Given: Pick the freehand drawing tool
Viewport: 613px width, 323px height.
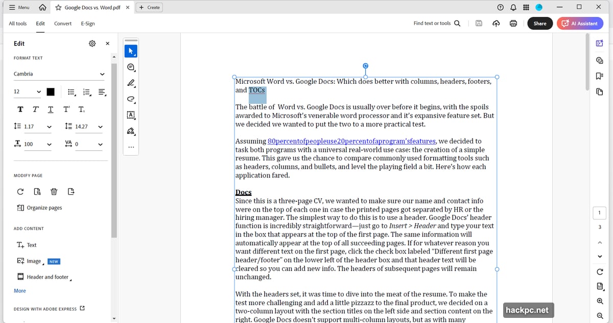Looking at the screenshot, I should 131,100.
